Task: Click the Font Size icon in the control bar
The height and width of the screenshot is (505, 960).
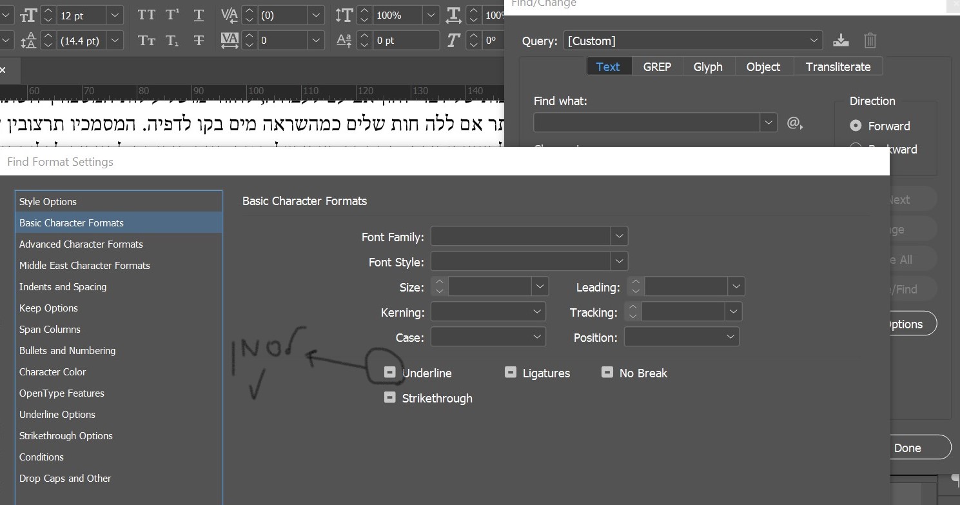Action: pyautogui.click(x=29, y=15)
